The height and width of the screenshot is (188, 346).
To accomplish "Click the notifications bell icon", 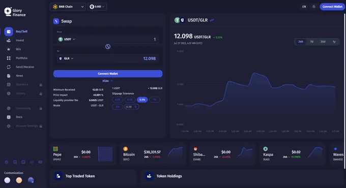I will [314, 7].
